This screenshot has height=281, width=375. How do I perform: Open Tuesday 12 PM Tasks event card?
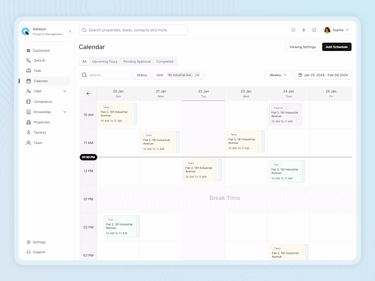pos(202,170)
